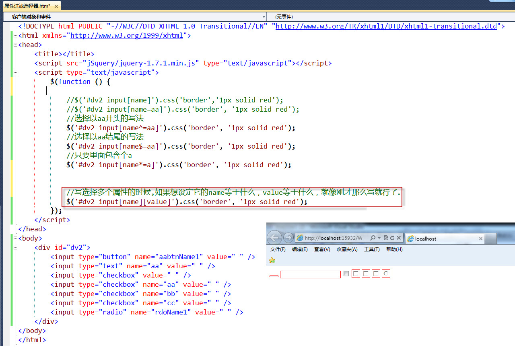Image resolution: width=515 pixels, height=347 pixels.
Task: Open the 收藏夹(A) menu
Action: tap(347, 249)
